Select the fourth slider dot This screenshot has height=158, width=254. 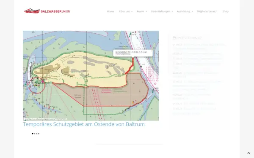(39, 134)
